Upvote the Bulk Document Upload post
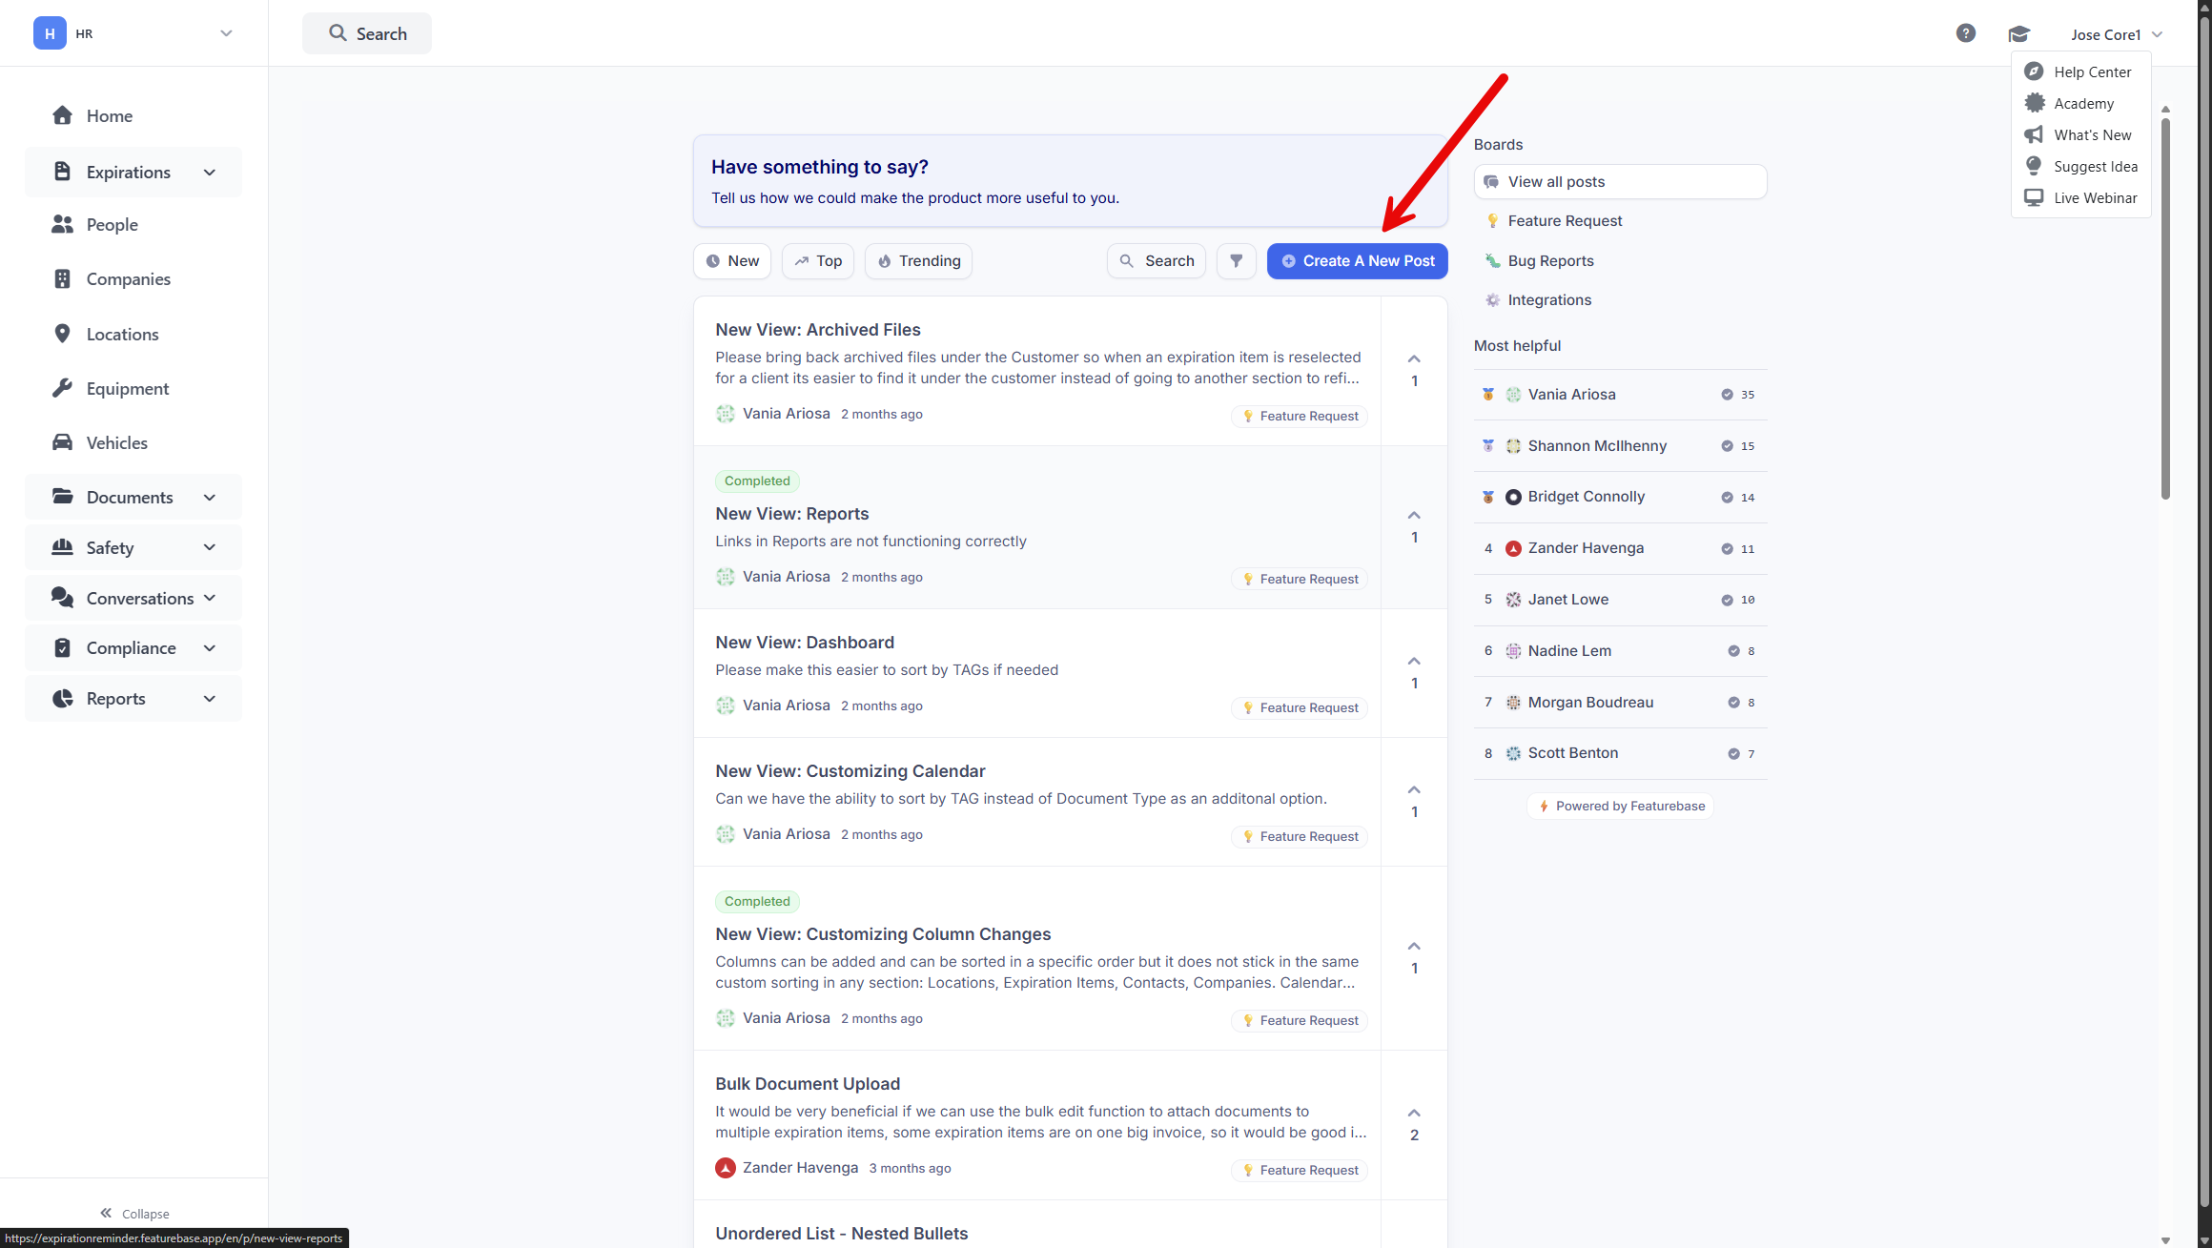 pos(1413,1114)
